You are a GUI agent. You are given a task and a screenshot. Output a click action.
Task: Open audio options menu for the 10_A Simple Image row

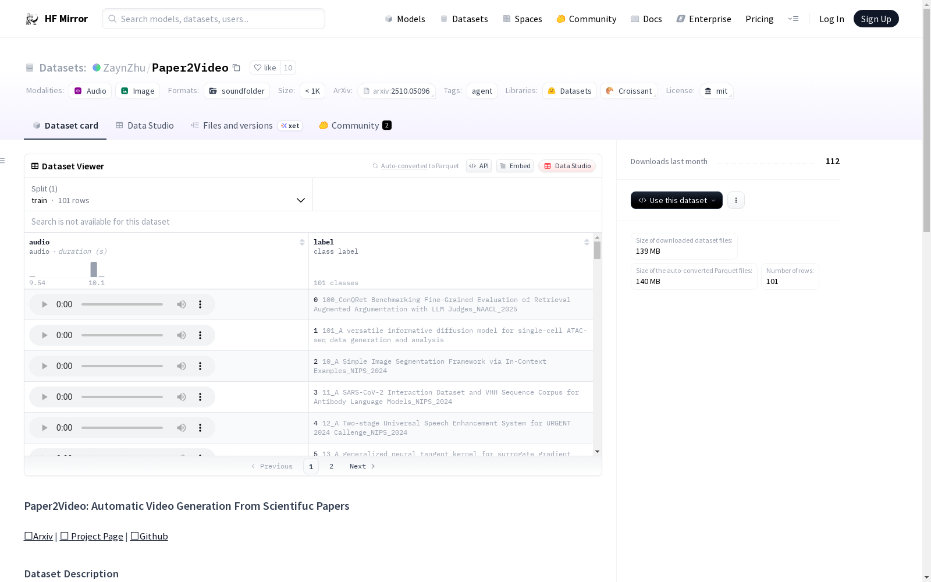click(200, 366)
